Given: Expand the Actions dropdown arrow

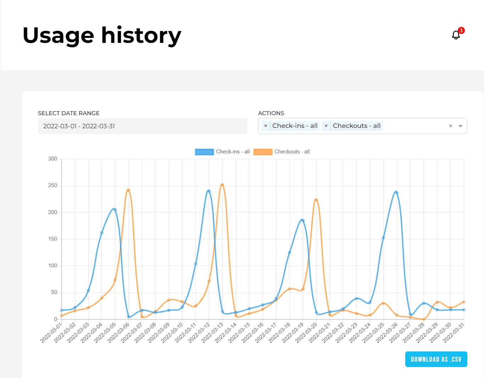Looking at the screenshot, I should (460, 126).
